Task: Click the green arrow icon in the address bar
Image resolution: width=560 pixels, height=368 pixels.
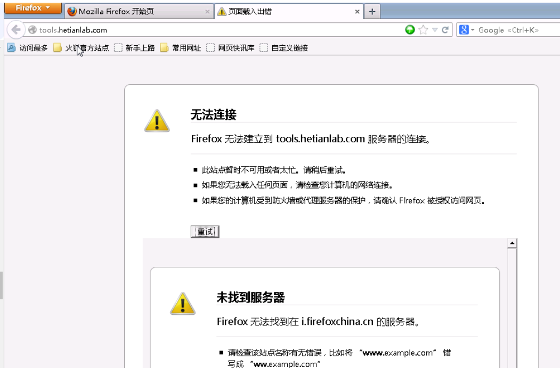Action: click(x=410, y=30)
